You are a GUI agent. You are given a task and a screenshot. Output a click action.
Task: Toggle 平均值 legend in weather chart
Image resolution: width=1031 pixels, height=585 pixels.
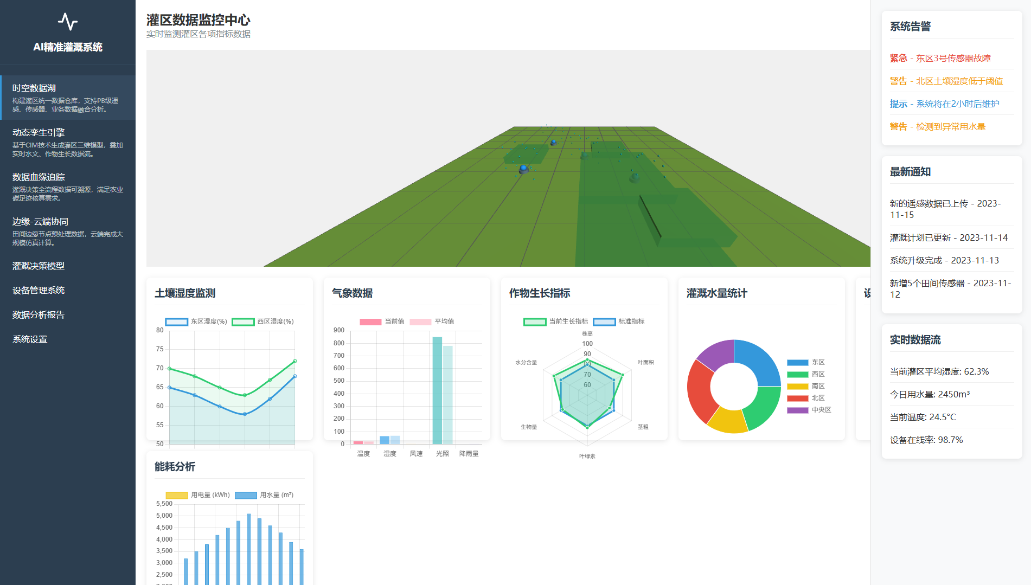[432, 322]
